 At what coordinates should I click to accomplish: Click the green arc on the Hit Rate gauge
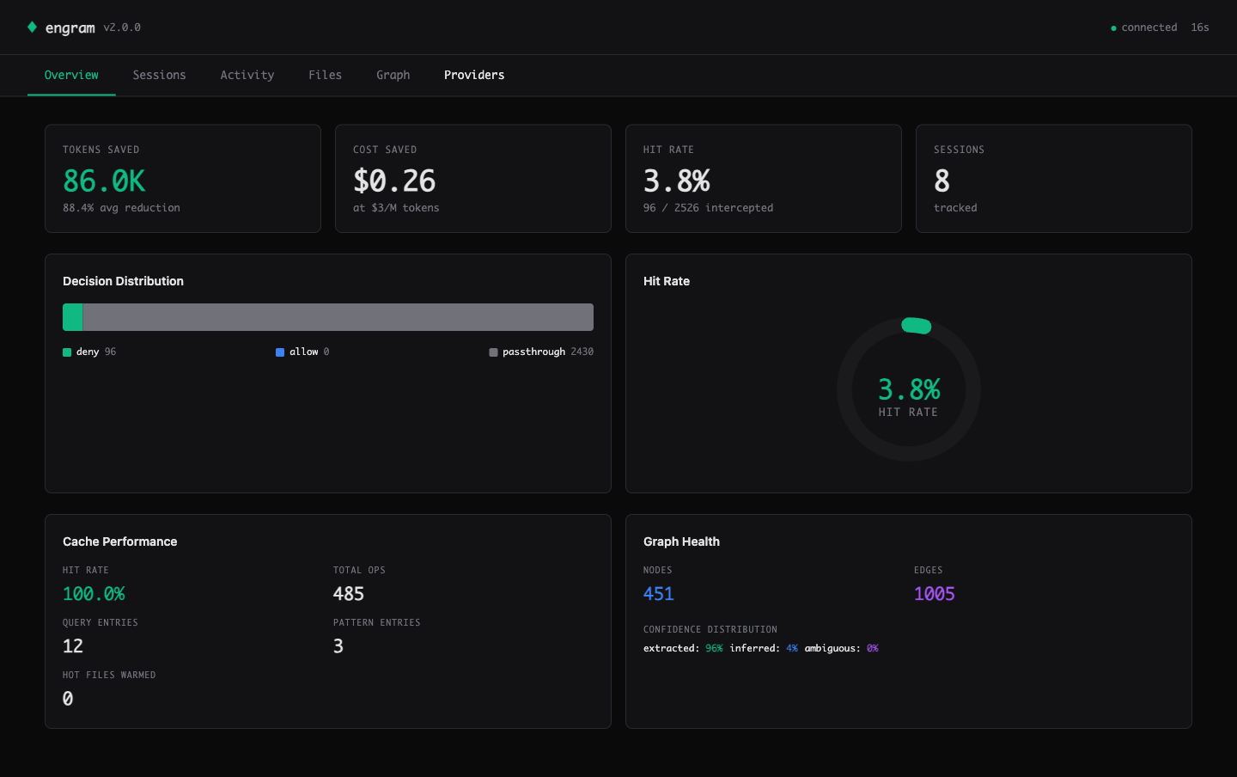[x=917, y=326]
